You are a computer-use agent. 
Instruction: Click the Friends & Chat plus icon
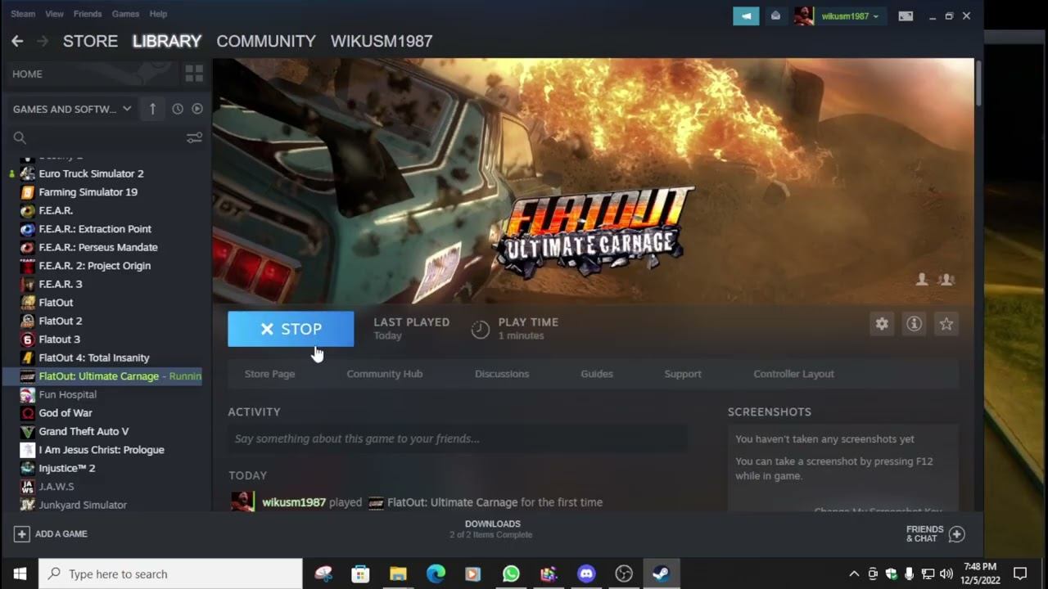[x=956, y=534]
